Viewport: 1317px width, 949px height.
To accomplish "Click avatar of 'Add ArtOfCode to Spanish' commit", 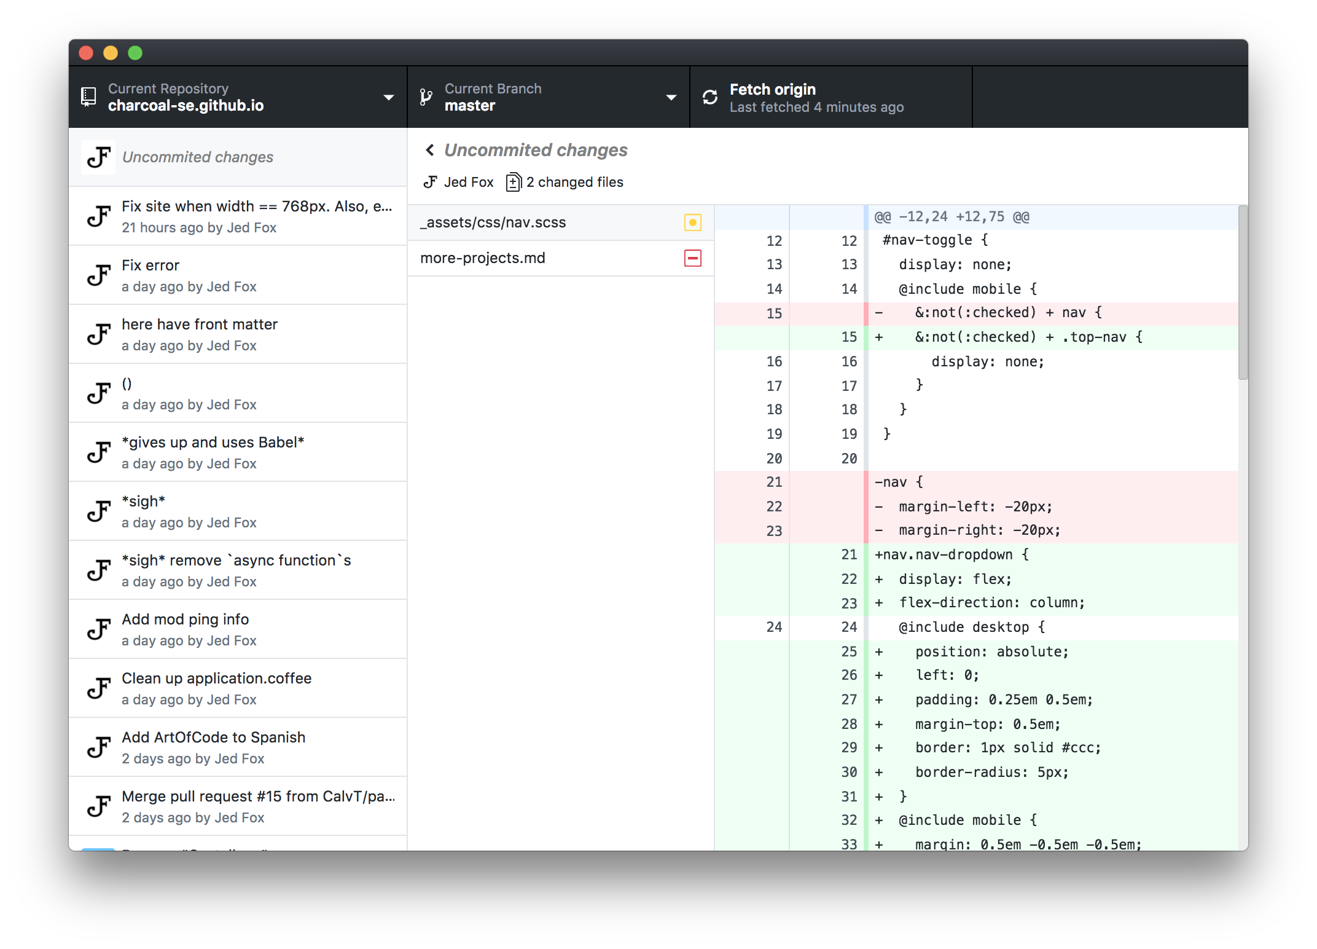I will coord(98,747).
